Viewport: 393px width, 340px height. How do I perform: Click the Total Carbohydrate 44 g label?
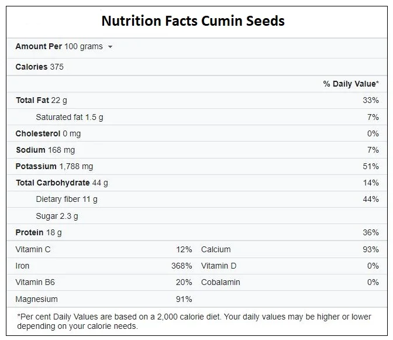[x=61, y=183]
